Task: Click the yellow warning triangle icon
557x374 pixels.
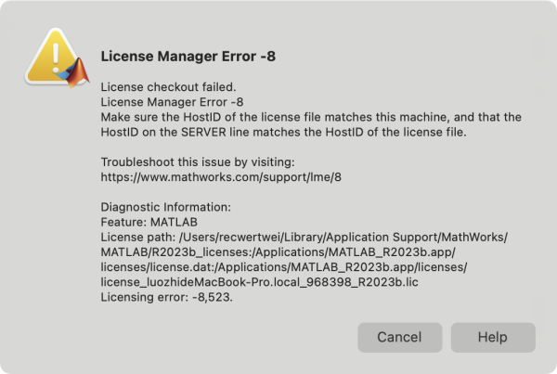Action: (x=53, y=56)
